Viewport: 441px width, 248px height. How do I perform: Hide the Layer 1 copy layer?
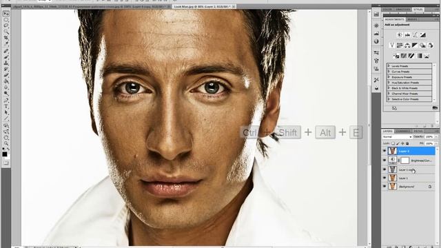(x=384, y=169)
